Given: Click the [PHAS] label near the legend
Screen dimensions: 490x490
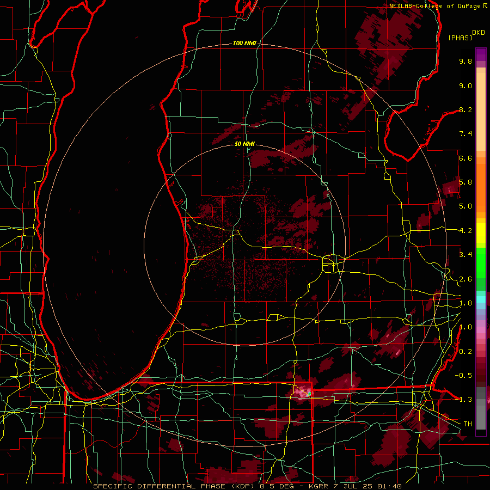Looking at the screenshot, I should pos(460,38).
